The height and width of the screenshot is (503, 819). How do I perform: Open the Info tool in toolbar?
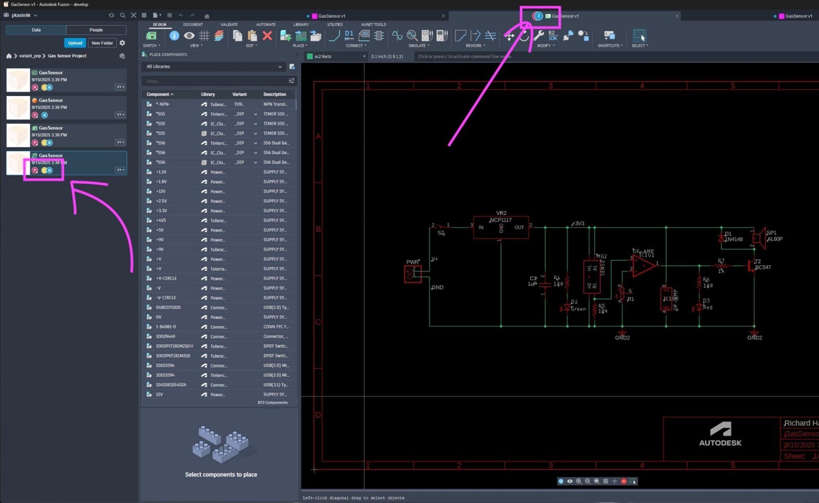click(174, 35)
